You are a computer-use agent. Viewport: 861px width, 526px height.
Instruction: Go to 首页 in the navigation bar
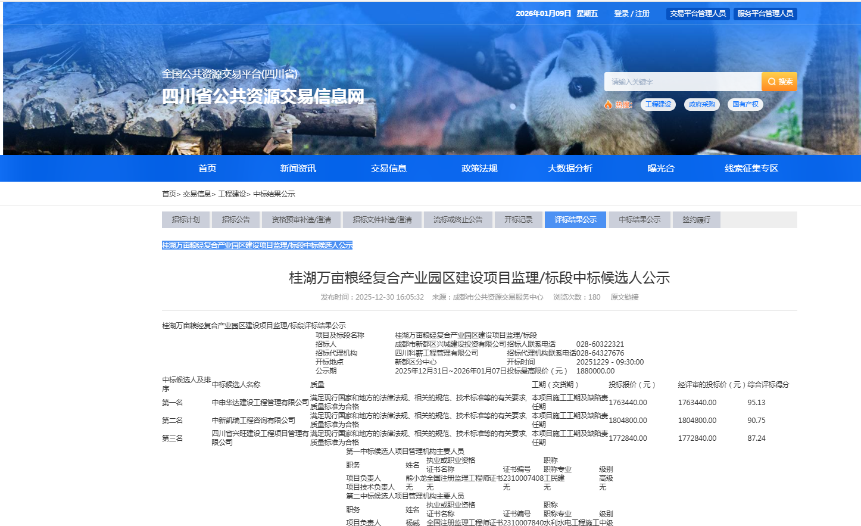pos(207,169)
